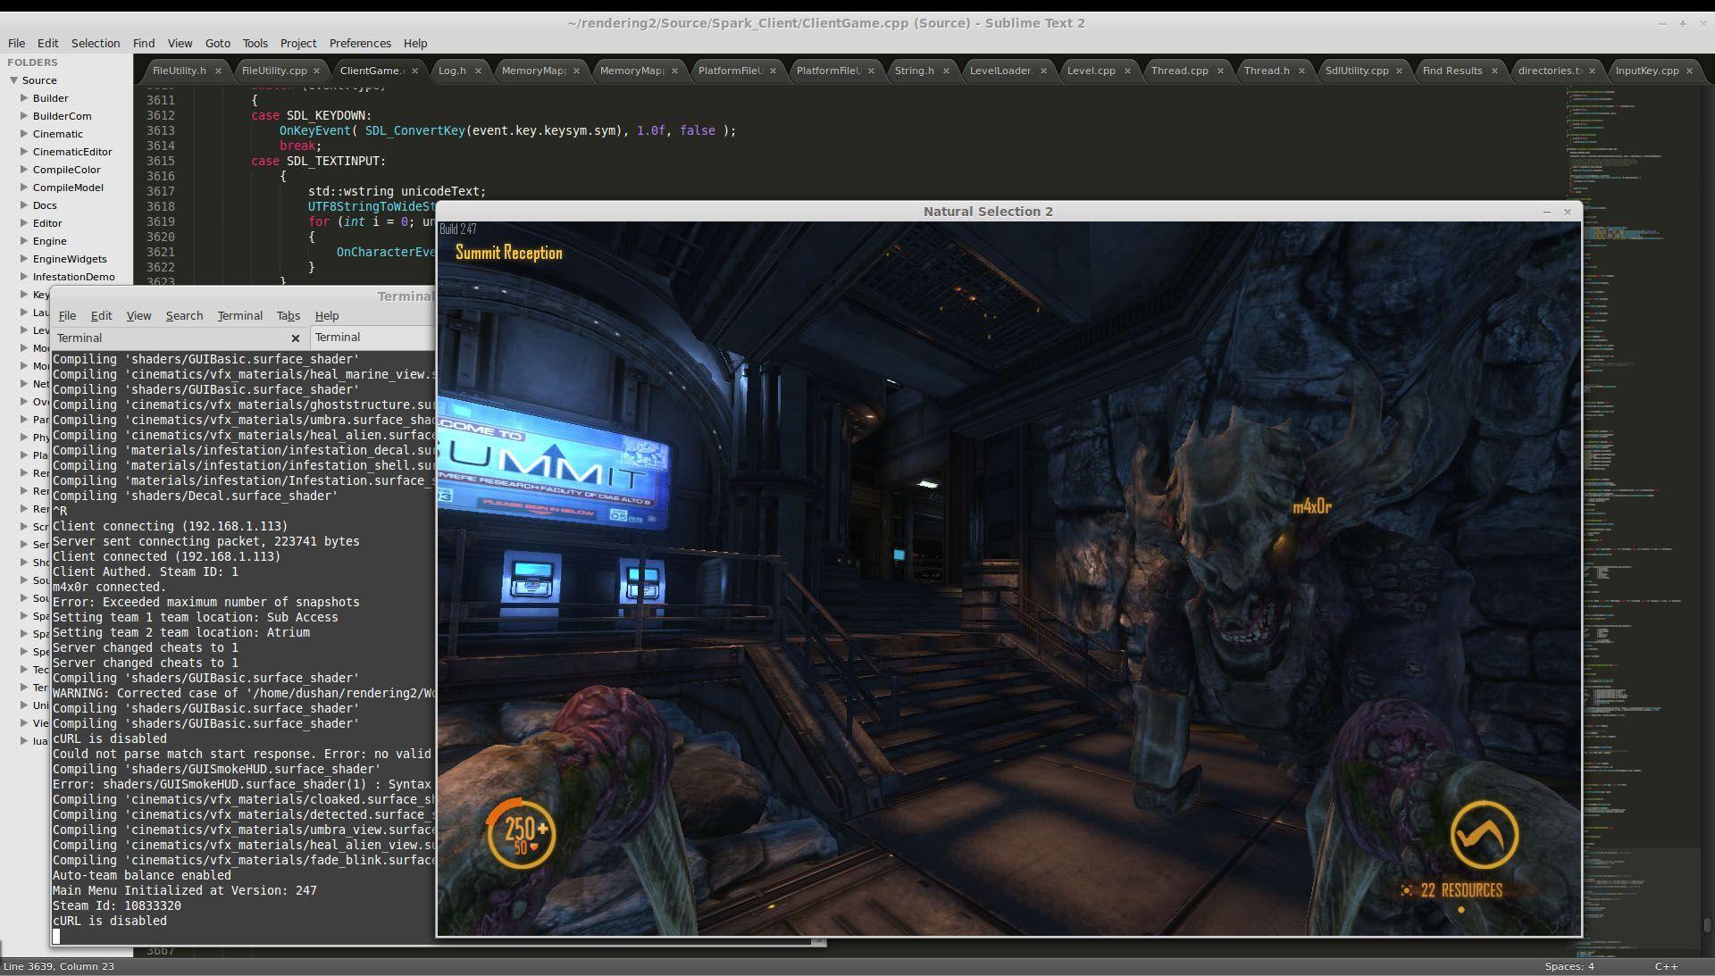
Task: Close the SdlUtility.cpp tab
Action: (1400, 71)
